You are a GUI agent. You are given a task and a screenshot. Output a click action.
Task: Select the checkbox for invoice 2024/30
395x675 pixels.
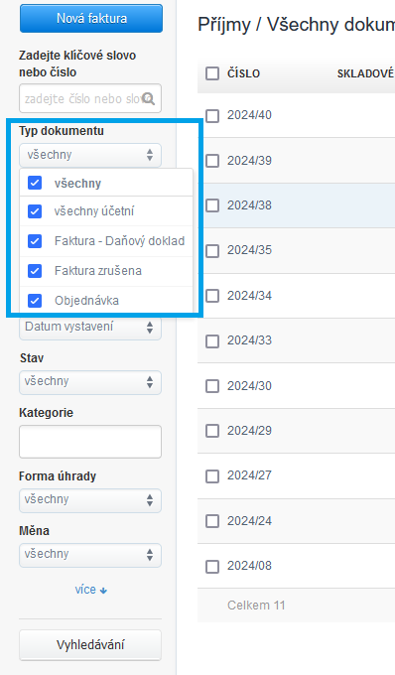[x=212, y=386]
